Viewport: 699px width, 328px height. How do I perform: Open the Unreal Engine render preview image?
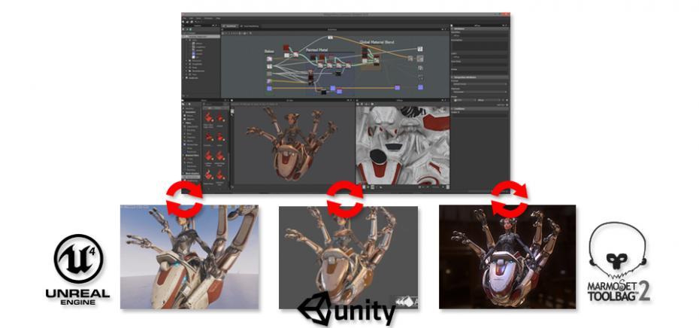(x=189, y=257)
